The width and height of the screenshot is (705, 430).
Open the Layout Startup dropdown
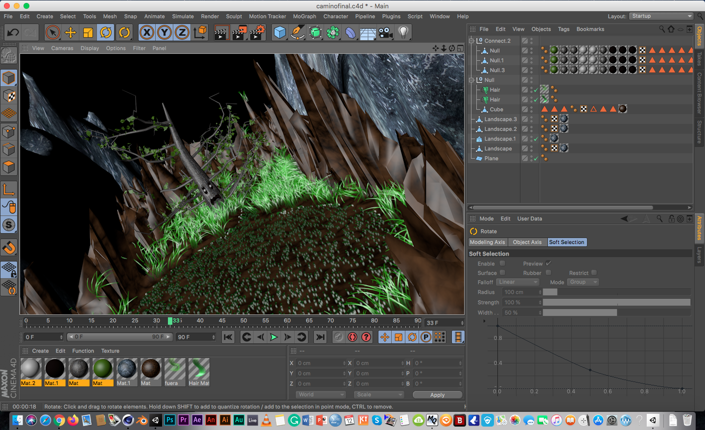click(x=661, y=16)
